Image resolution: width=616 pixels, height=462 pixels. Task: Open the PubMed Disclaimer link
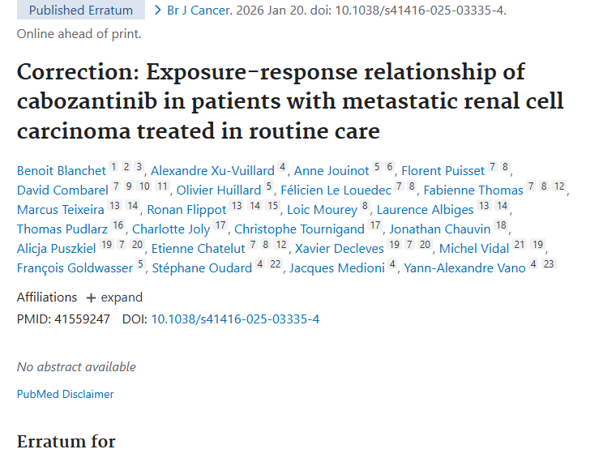coord(65,394)
